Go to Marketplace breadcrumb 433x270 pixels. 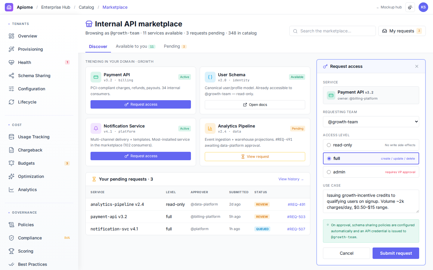115,7
